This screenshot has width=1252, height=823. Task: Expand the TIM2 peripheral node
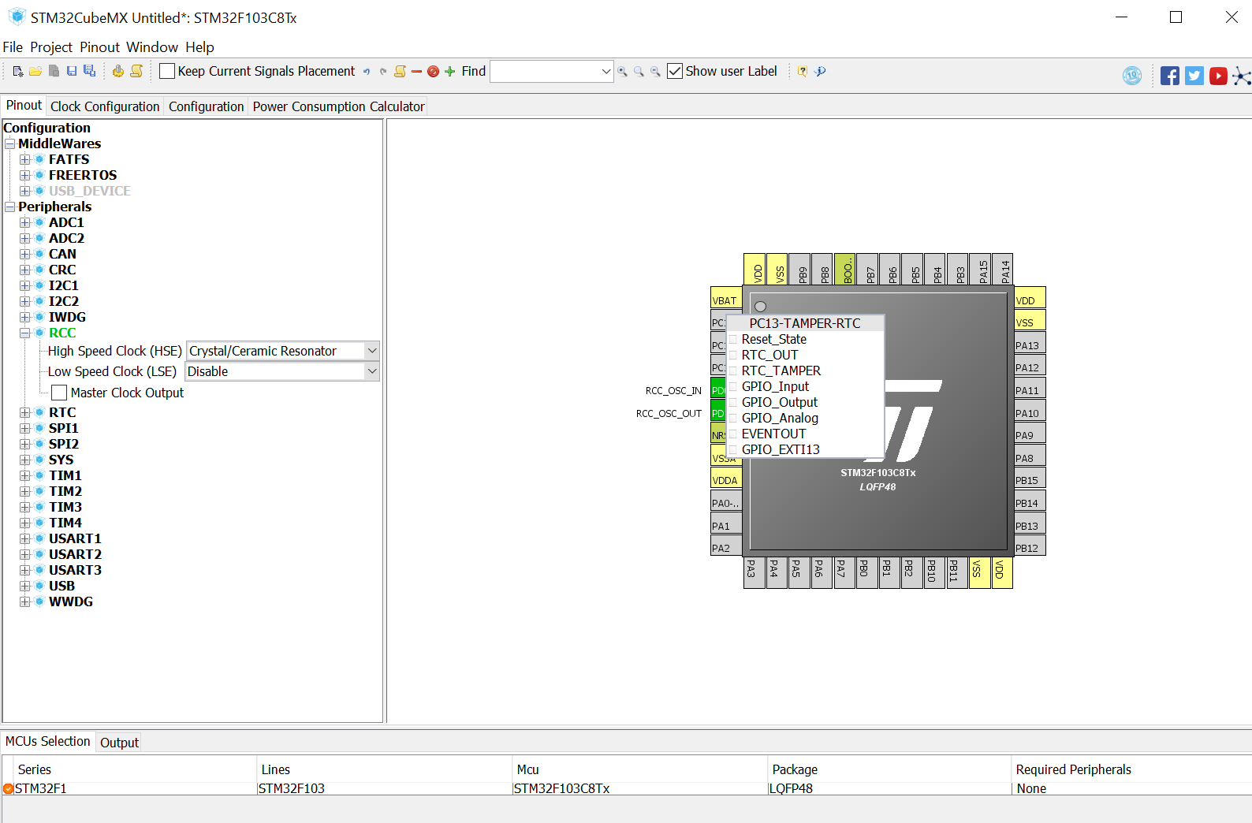[25, 491]
